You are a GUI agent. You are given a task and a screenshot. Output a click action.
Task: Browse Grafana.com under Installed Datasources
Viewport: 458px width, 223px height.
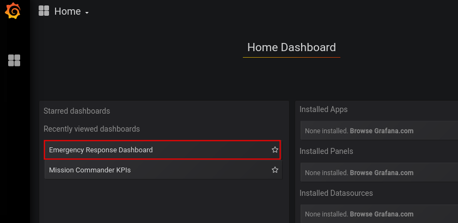point(381,214)
